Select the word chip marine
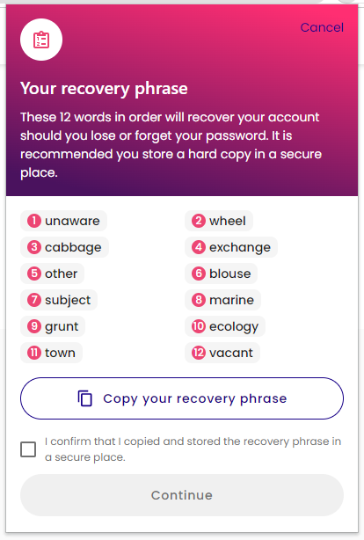This screenshot has width=364, height=540. [x=222, y=300]
